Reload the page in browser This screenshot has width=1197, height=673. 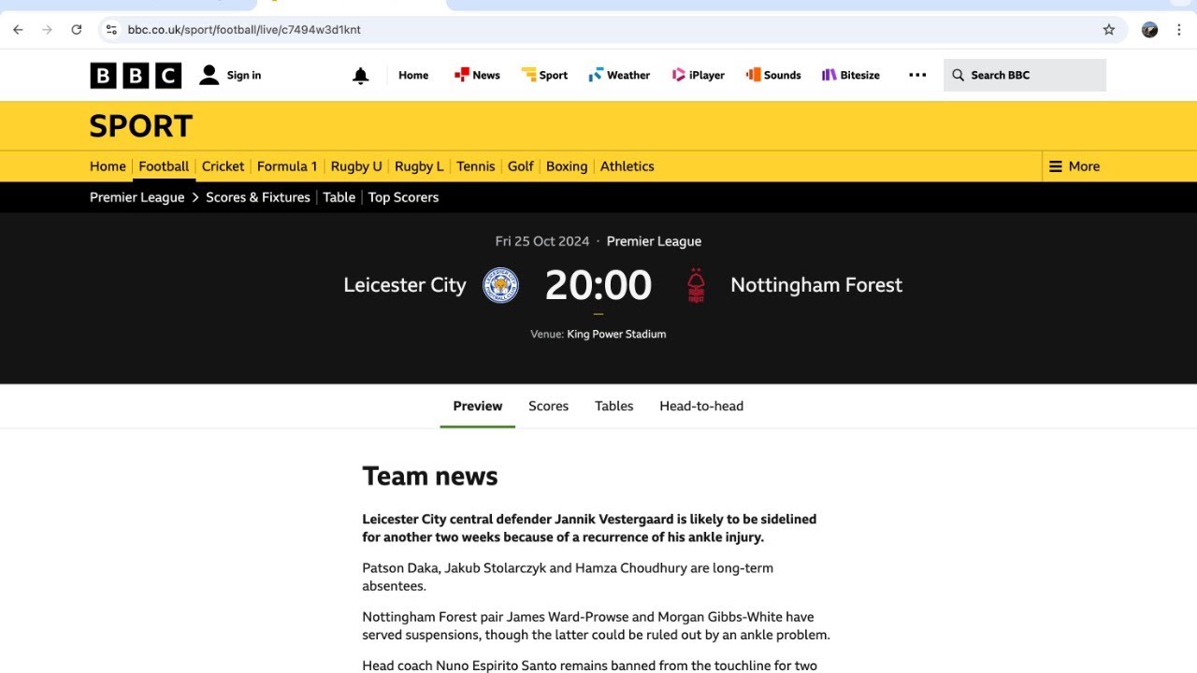pos(77,30)
